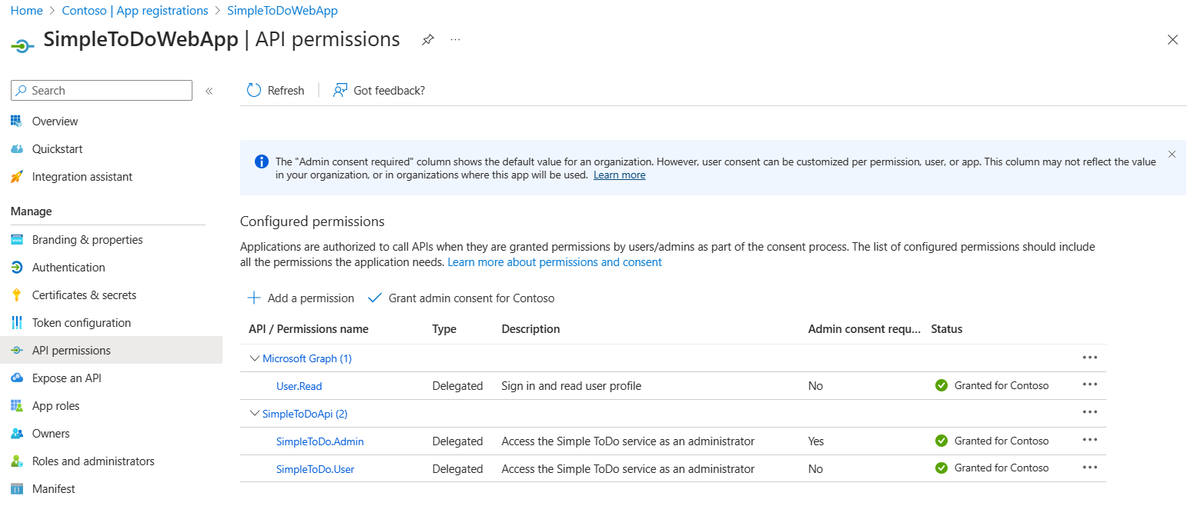The height and width of the screenshot is (506, 1194).
Task: Click the Got feedback icon
Action: click(x=339, y=91)
